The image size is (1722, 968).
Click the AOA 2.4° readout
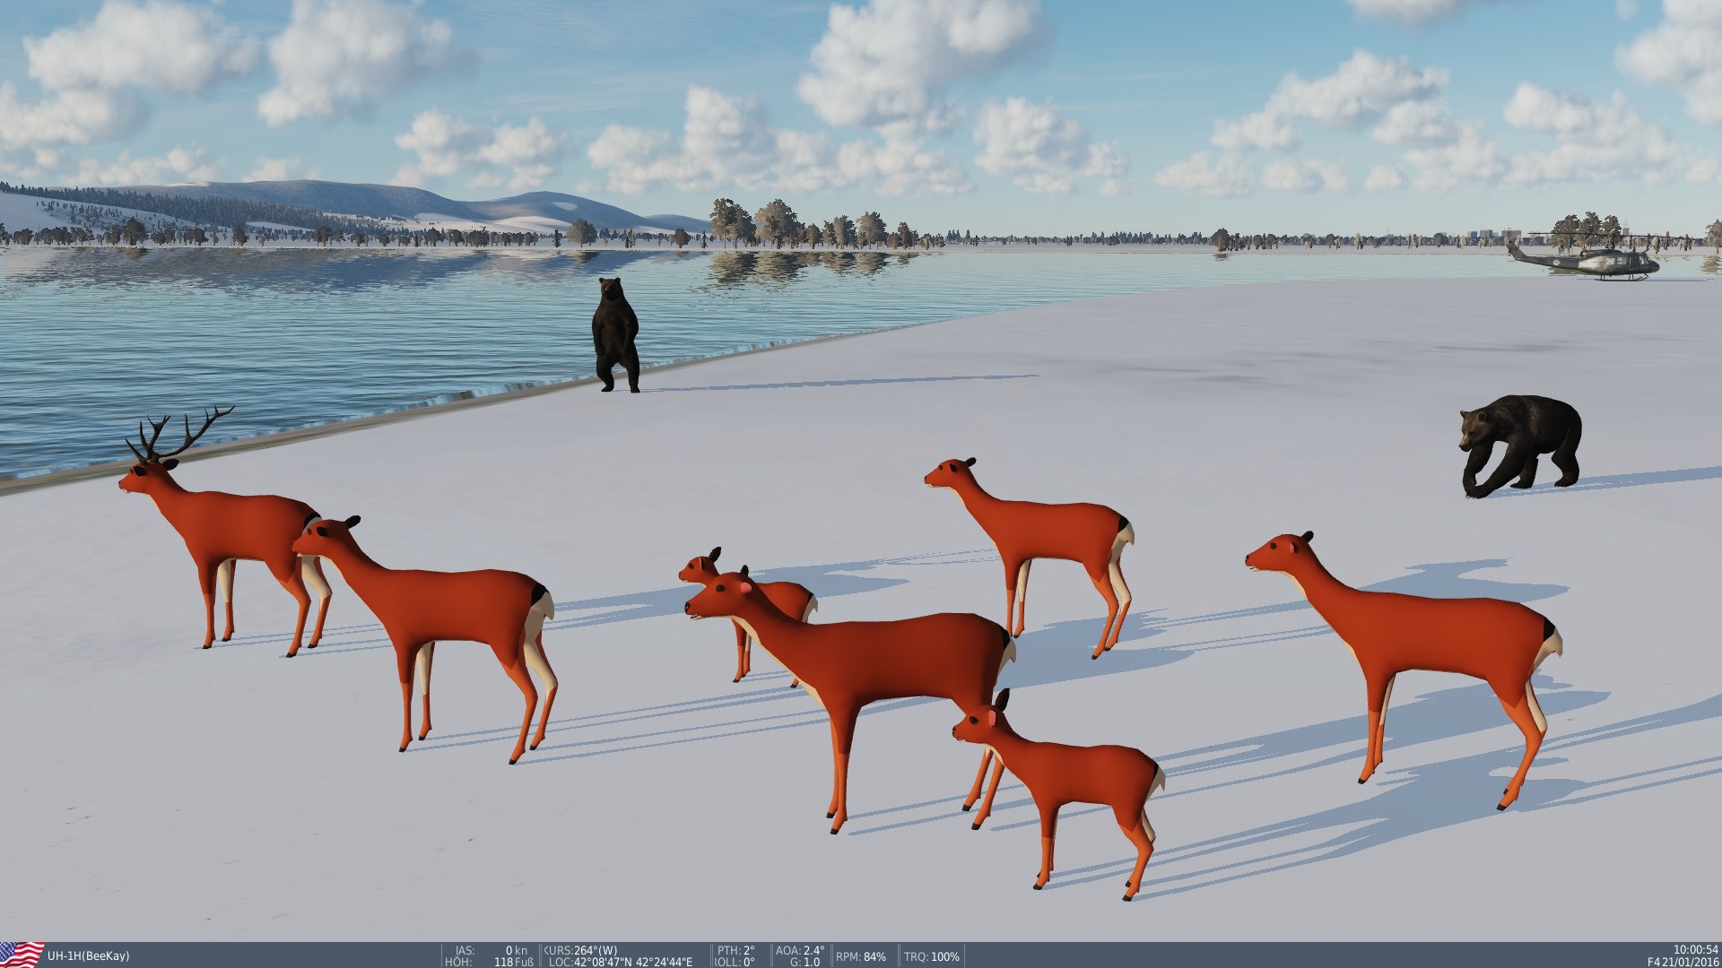point(800,950)
